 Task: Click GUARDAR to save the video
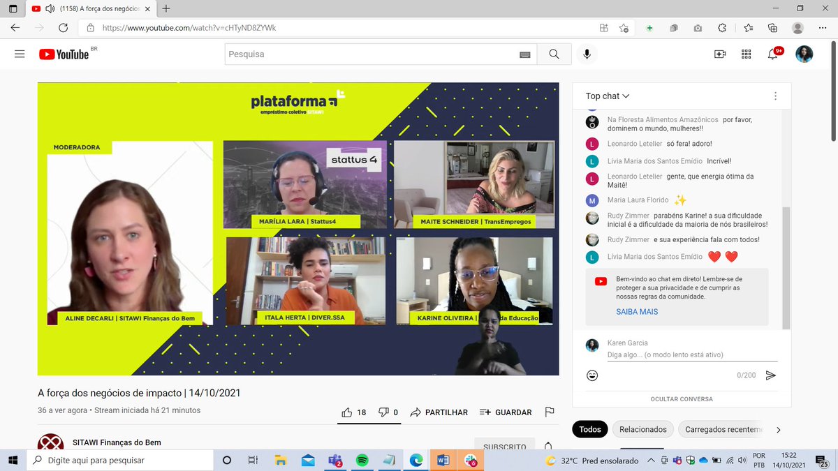pyautogui.click(x=506, y=412)
